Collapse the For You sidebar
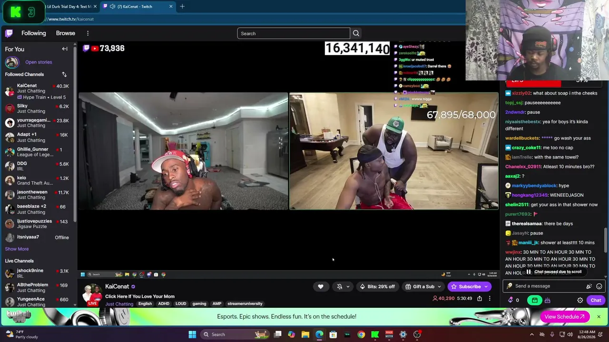 tap(65, 49)
